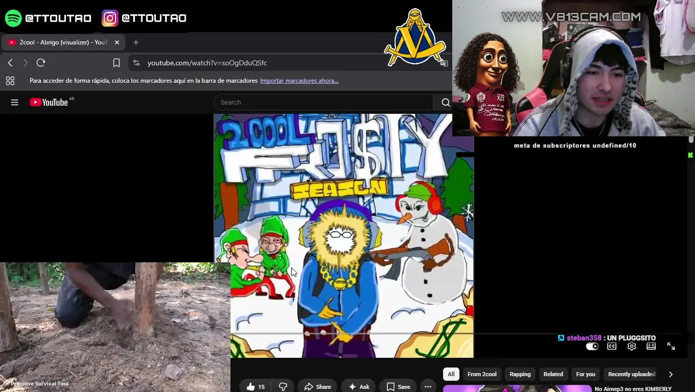
Task: Like the video with thumbs up
Action: [x=256, y=387]
